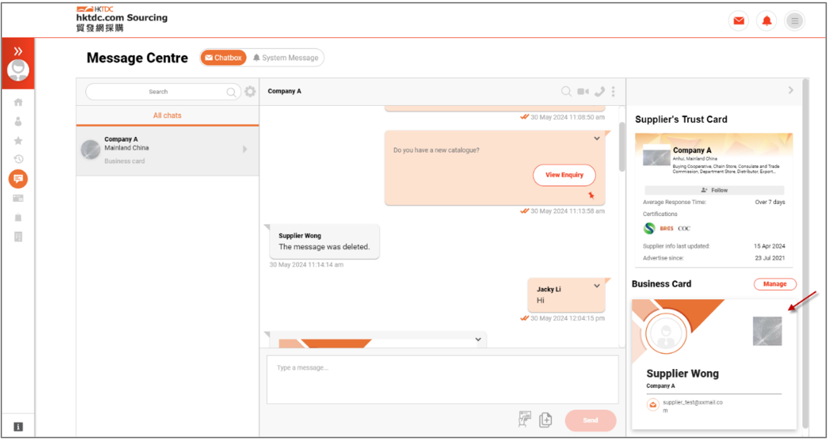Click the Supplier Wong name on Business Card

(x=683, y=374)
